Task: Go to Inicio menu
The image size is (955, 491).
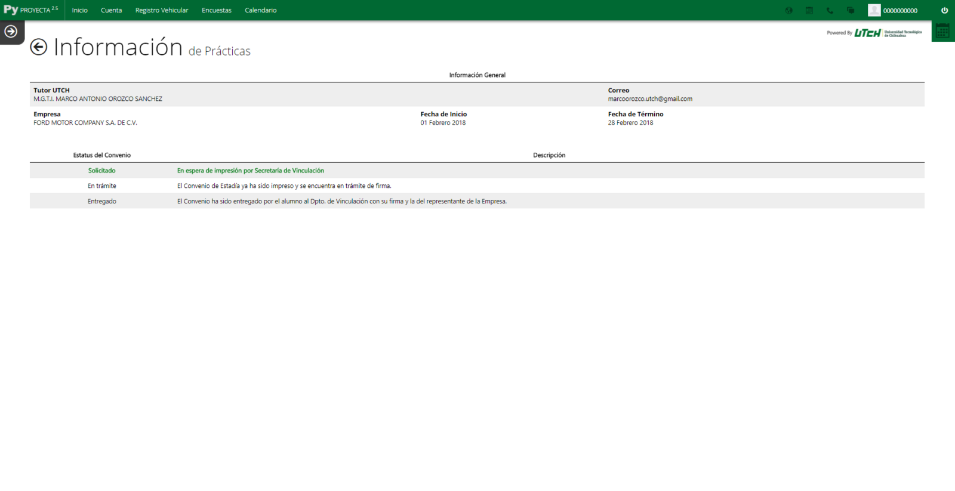Action: coord(79,10)
